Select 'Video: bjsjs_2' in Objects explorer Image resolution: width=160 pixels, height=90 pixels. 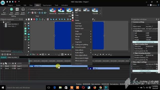12,26
